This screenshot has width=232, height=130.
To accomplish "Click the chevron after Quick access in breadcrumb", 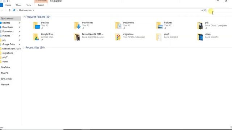I will click(x=33, y=10).
